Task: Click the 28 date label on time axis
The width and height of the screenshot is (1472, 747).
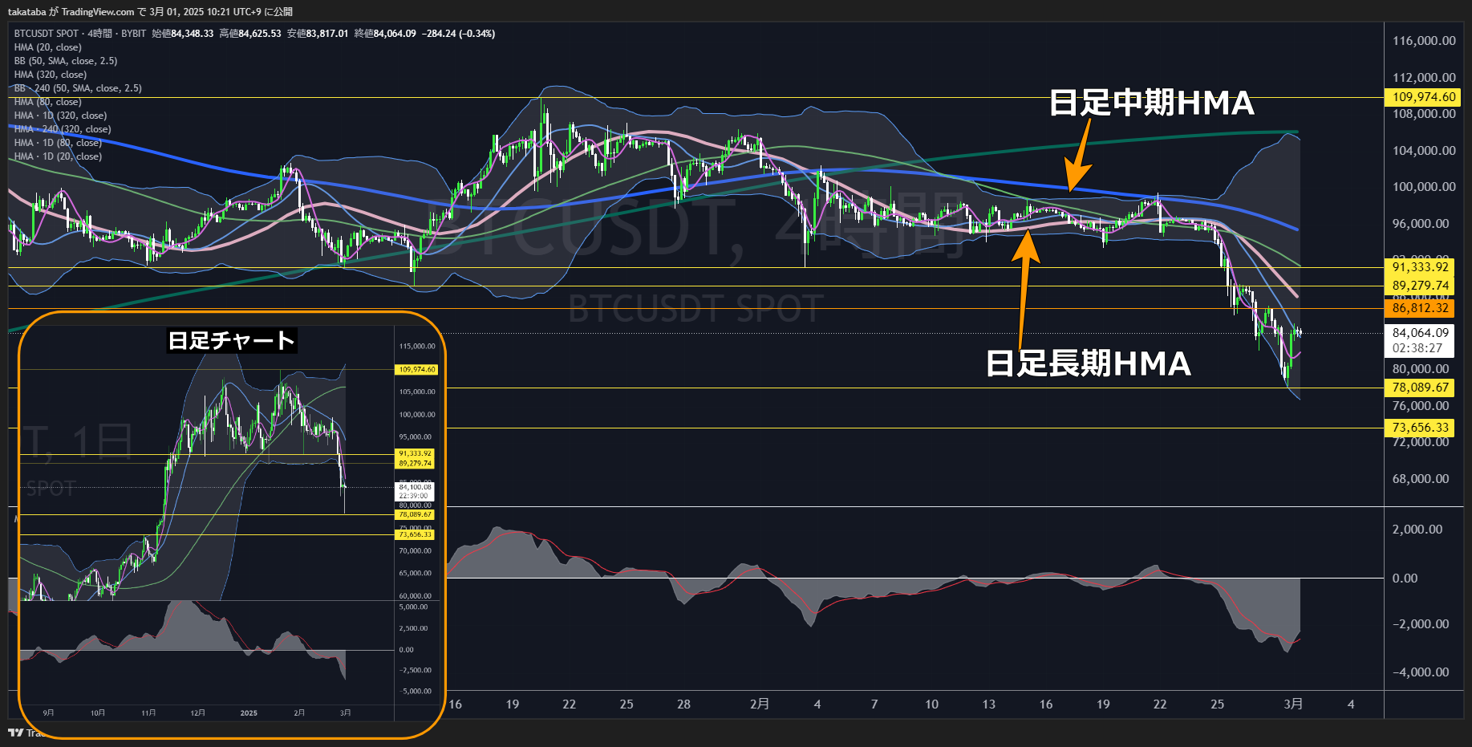Action: (x=683, y=704)
